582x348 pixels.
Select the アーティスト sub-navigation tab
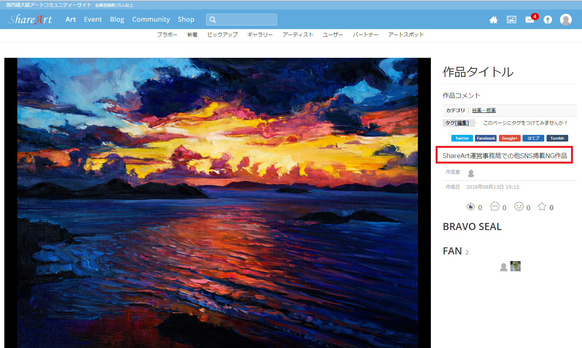[x=298, y=35]
